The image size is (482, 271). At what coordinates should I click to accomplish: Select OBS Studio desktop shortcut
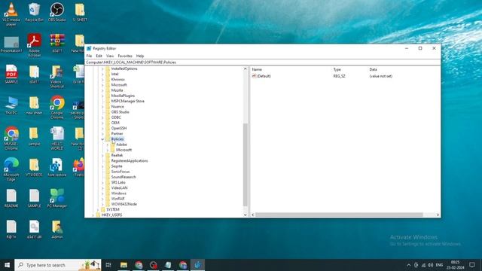coord(57,12)
